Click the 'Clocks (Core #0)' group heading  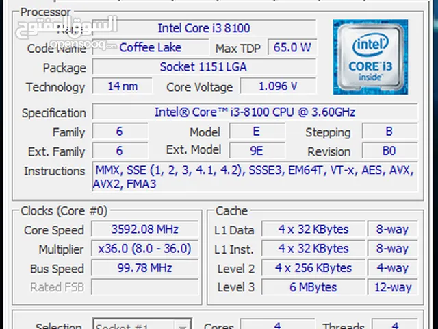tap(64, 211)
